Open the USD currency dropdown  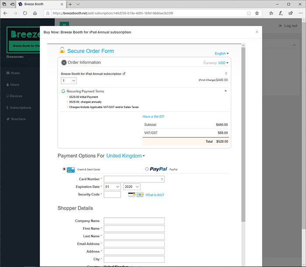[223, 63]
